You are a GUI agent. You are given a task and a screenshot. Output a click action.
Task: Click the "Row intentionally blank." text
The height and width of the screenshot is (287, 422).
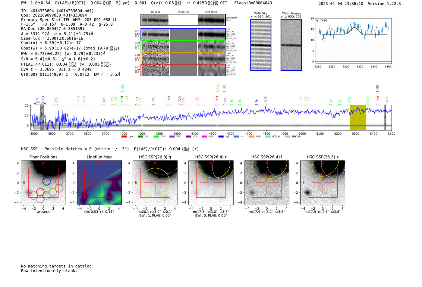tap(49, 271)
